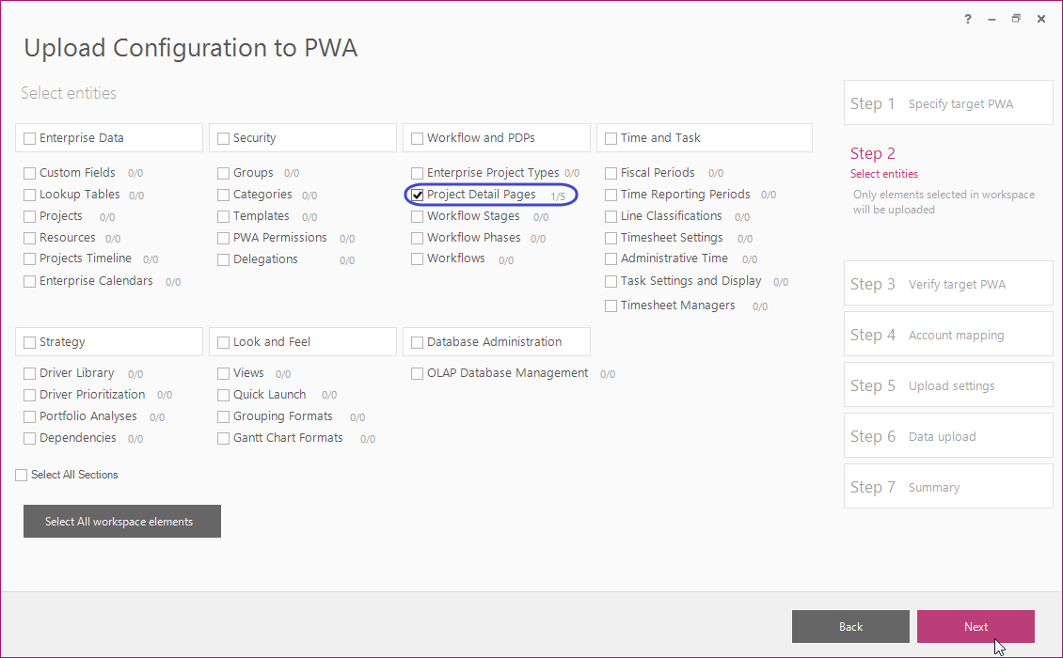Proceed with the Next button

976,626
